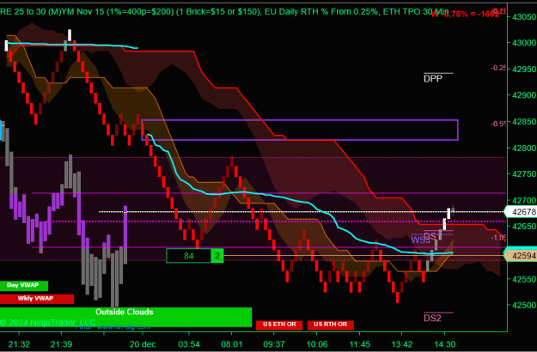Click the red W -0,75% = -1662 text

(x=465, y=15)
